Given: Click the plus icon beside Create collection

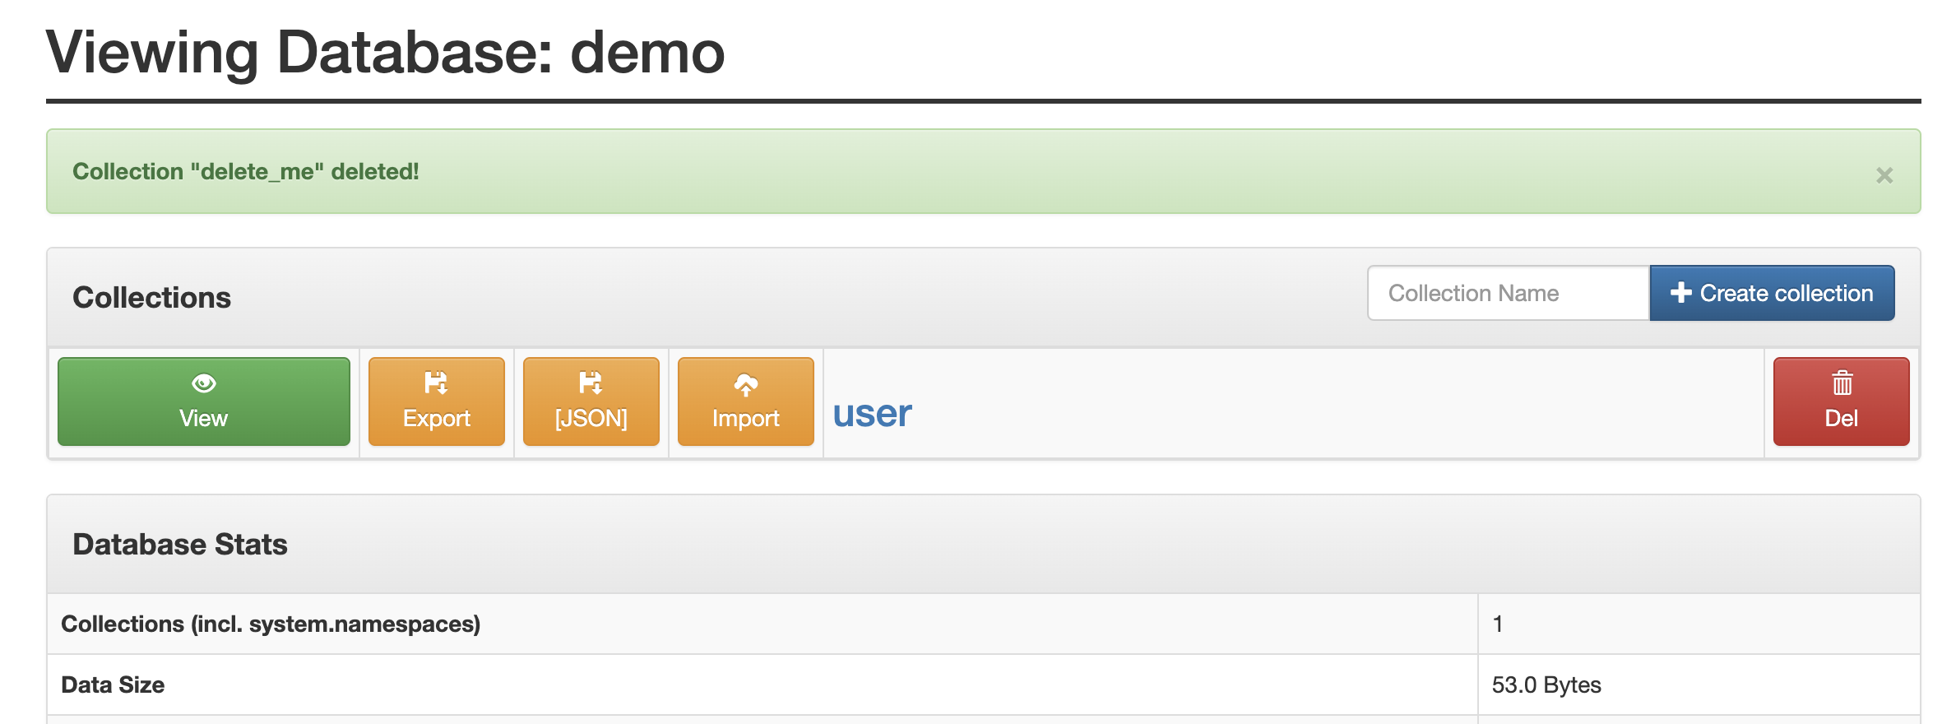Looking at the screenshot, I should click(x=1680, y=293).
